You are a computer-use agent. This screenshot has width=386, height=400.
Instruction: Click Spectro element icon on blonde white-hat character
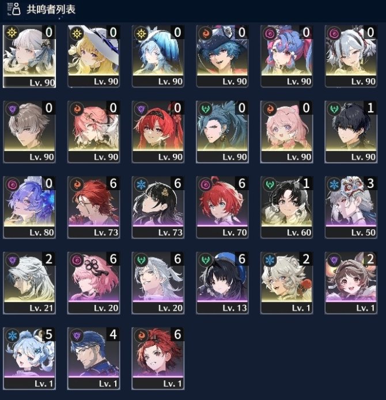tap(77, 33)
